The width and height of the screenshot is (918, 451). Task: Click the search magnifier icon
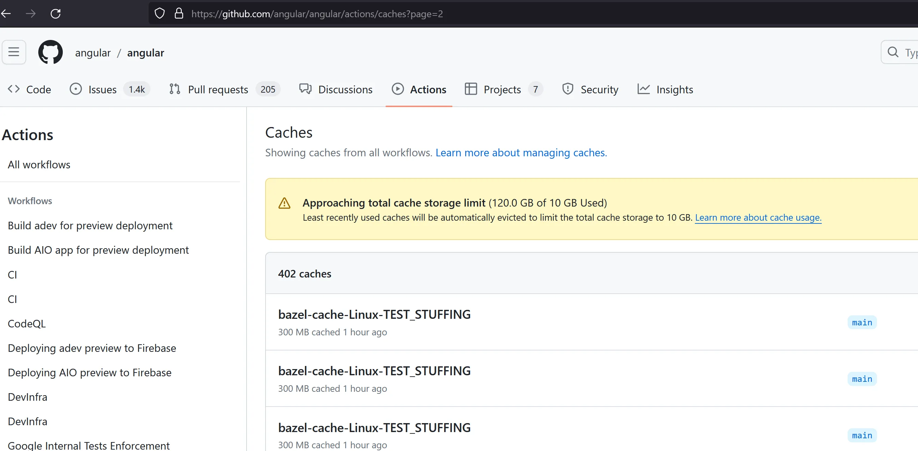pos(893,52)
